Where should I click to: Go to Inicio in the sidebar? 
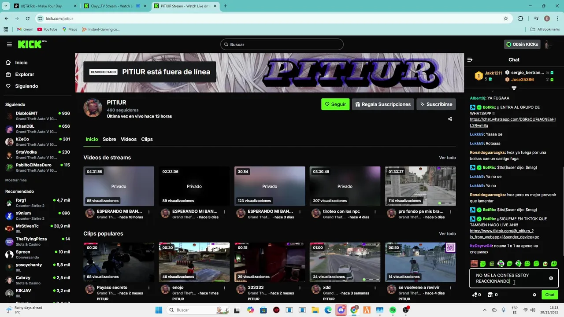[x=21, y=63]
